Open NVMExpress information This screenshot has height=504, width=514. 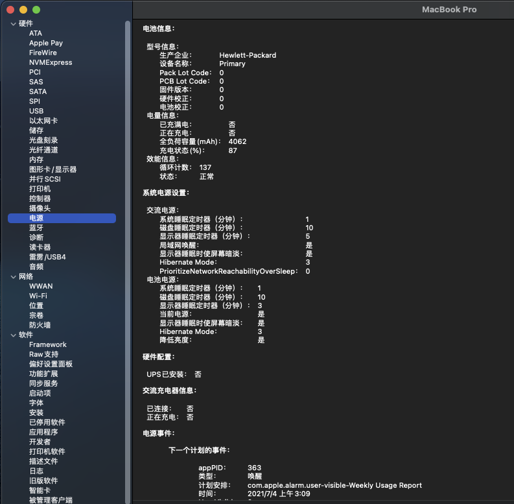point(51,63)
